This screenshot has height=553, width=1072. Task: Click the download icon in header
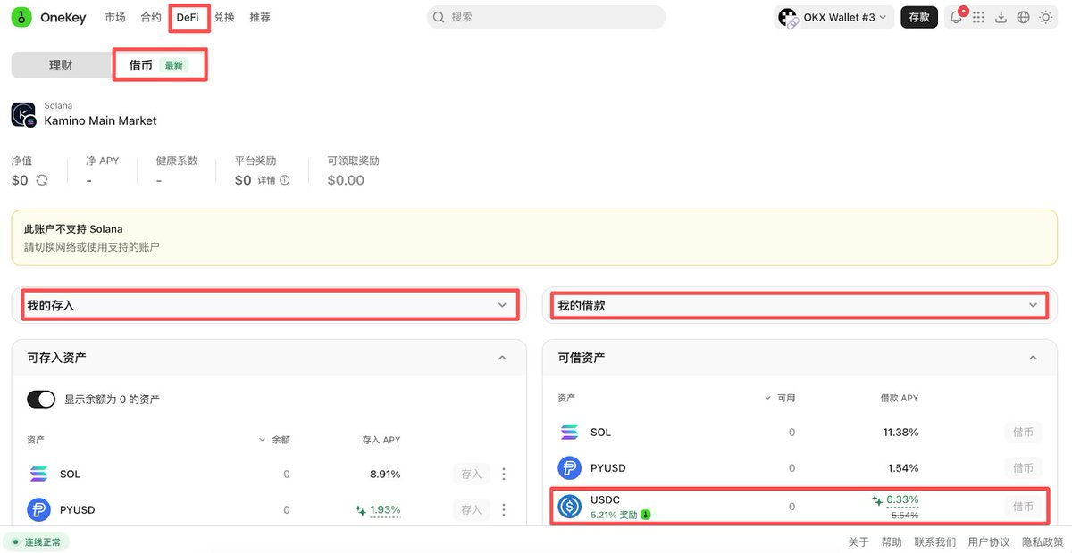click(1001, 18)
